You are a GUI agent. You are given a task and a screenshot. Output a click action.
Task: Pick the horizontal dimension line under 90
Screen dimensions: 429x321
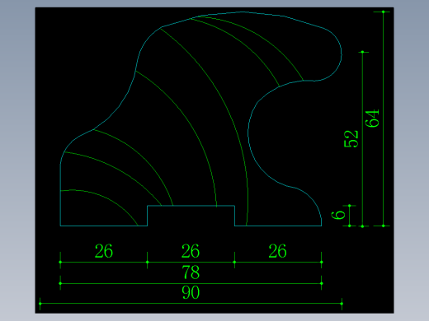(x=191, y=304)
